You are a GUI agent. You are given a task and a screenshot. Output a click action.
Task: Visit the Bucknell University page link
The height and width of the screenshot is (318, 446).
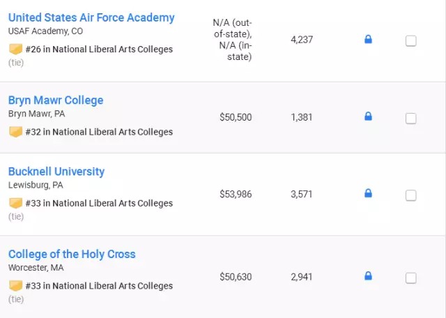click(56, 171)
